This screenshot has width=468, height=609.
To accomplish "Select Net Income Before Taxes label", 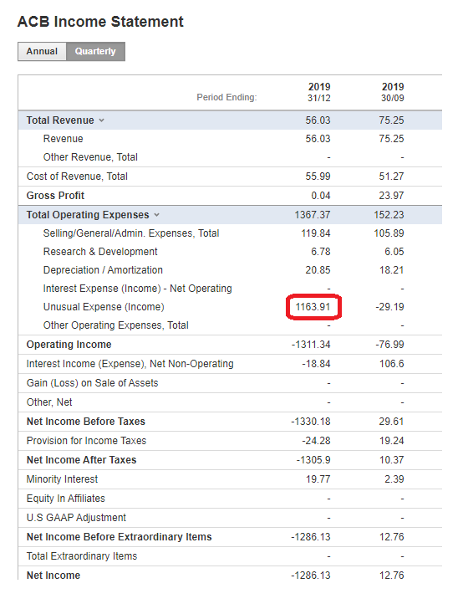I will [86, 422].
